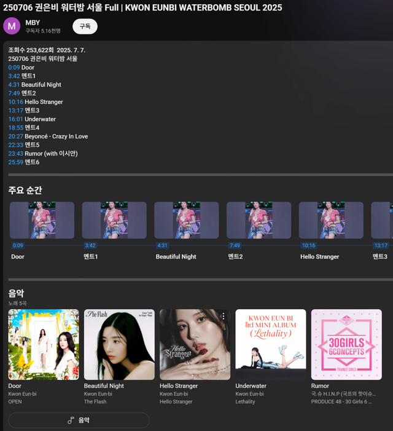Open the Underwater Lethality album card
The height and width of the screenshot is (431, 393).
pos(271,344)
